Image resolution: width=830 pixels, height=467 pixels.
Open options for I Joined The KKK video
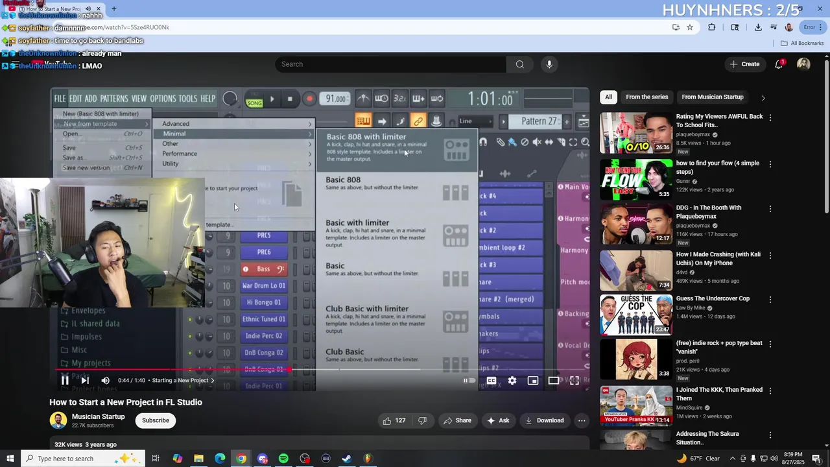click(x=770, y=390)
